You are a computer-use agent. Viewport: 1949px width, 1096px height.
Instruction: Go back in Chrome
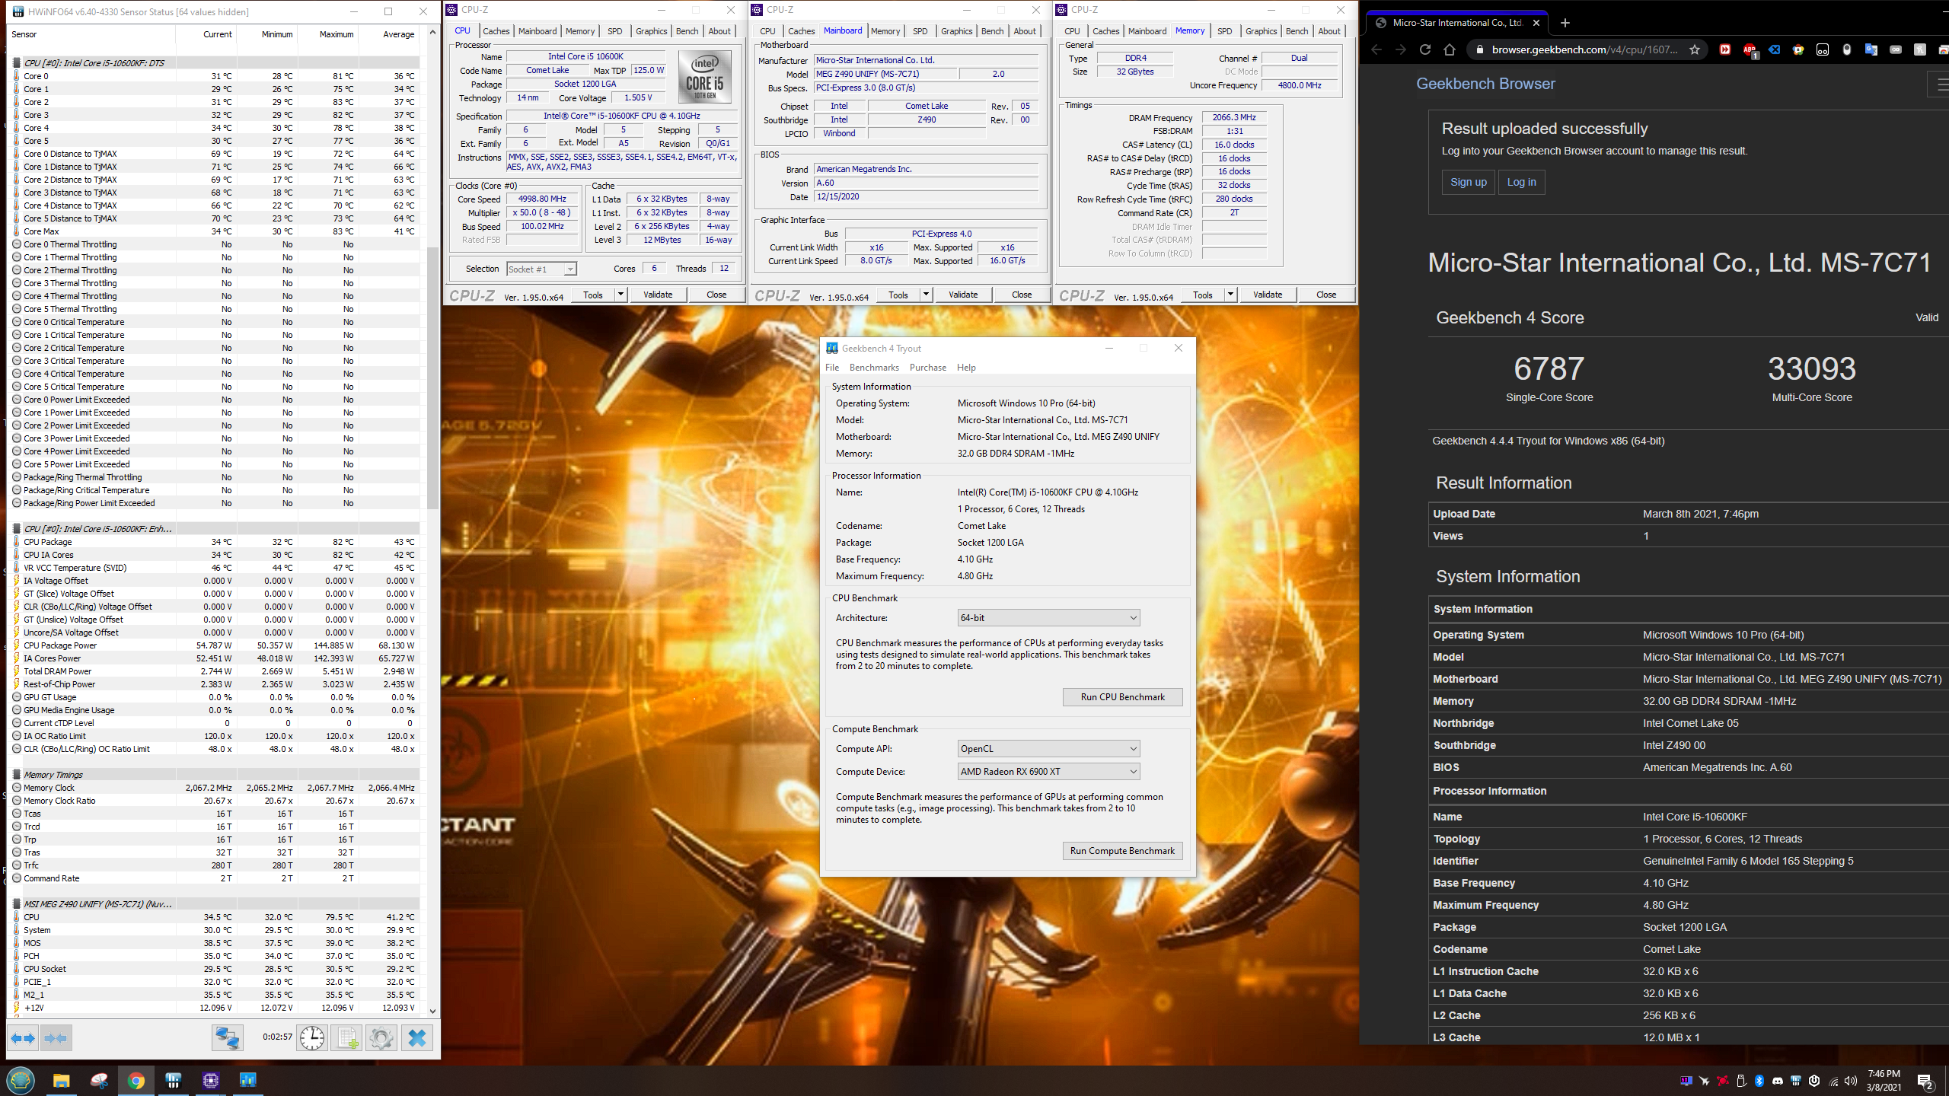pyautogui.click(x=1376, y=49)
